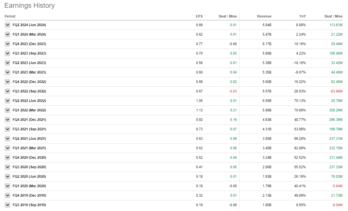Screen dimensions: 348x211
Task: Click chevron beside FQ4 2023 (Dec 2023)
Action: coord(8,44)
